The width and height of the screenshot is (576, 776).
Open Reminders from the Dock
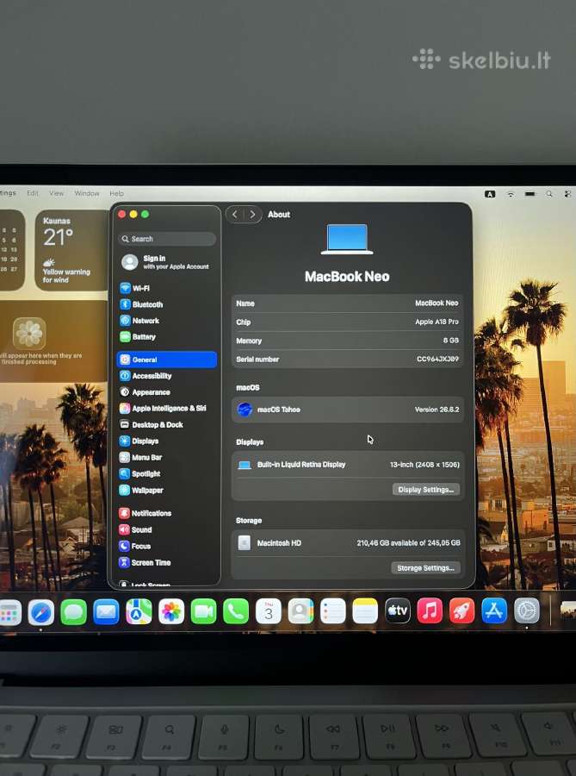point(333,611)
